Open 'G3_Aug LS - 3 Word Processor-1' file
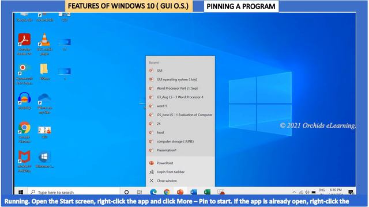The height and width of the screenshot is (207, 369). pyautogui.click(x=180, y=97)
